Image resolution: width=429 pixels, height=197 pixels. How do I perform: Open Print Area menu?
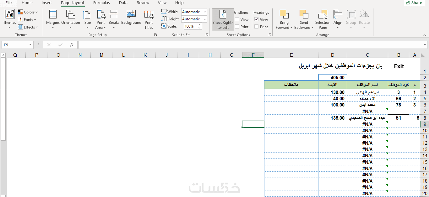(101, 19)
